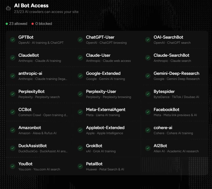The height and width of the screenshot is (189, 212).
Task: Select the 23 allowed filter label
Action: 18,24
